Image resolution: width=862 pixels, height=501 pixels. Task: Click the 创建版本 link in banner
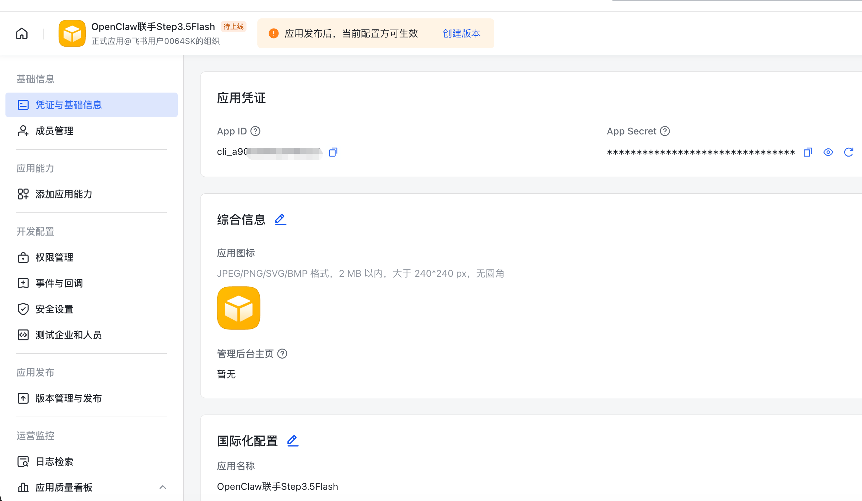(461, 33)
